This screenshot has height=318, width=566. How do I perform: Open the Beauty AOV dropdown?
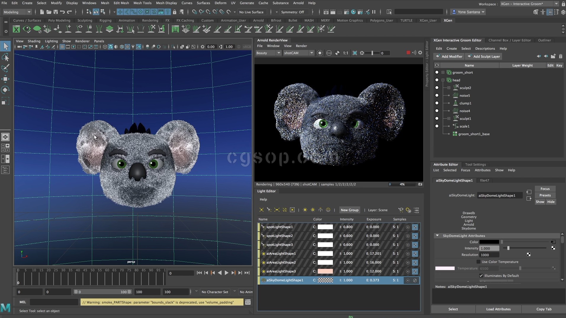click(x=268, y=53)
